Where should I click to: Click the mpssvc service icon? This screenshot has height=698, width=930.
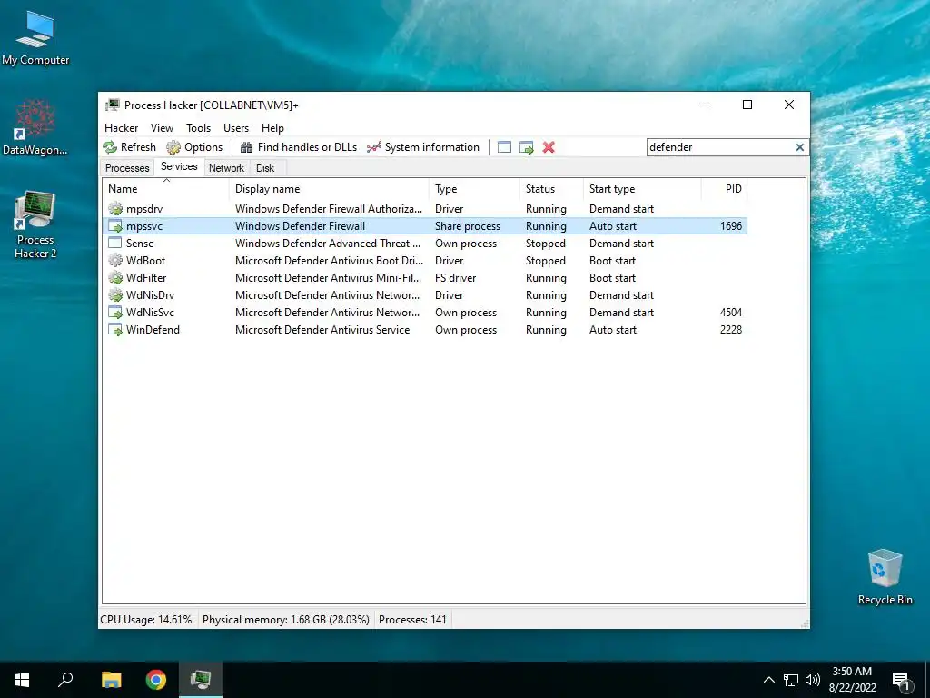point(115,226)
